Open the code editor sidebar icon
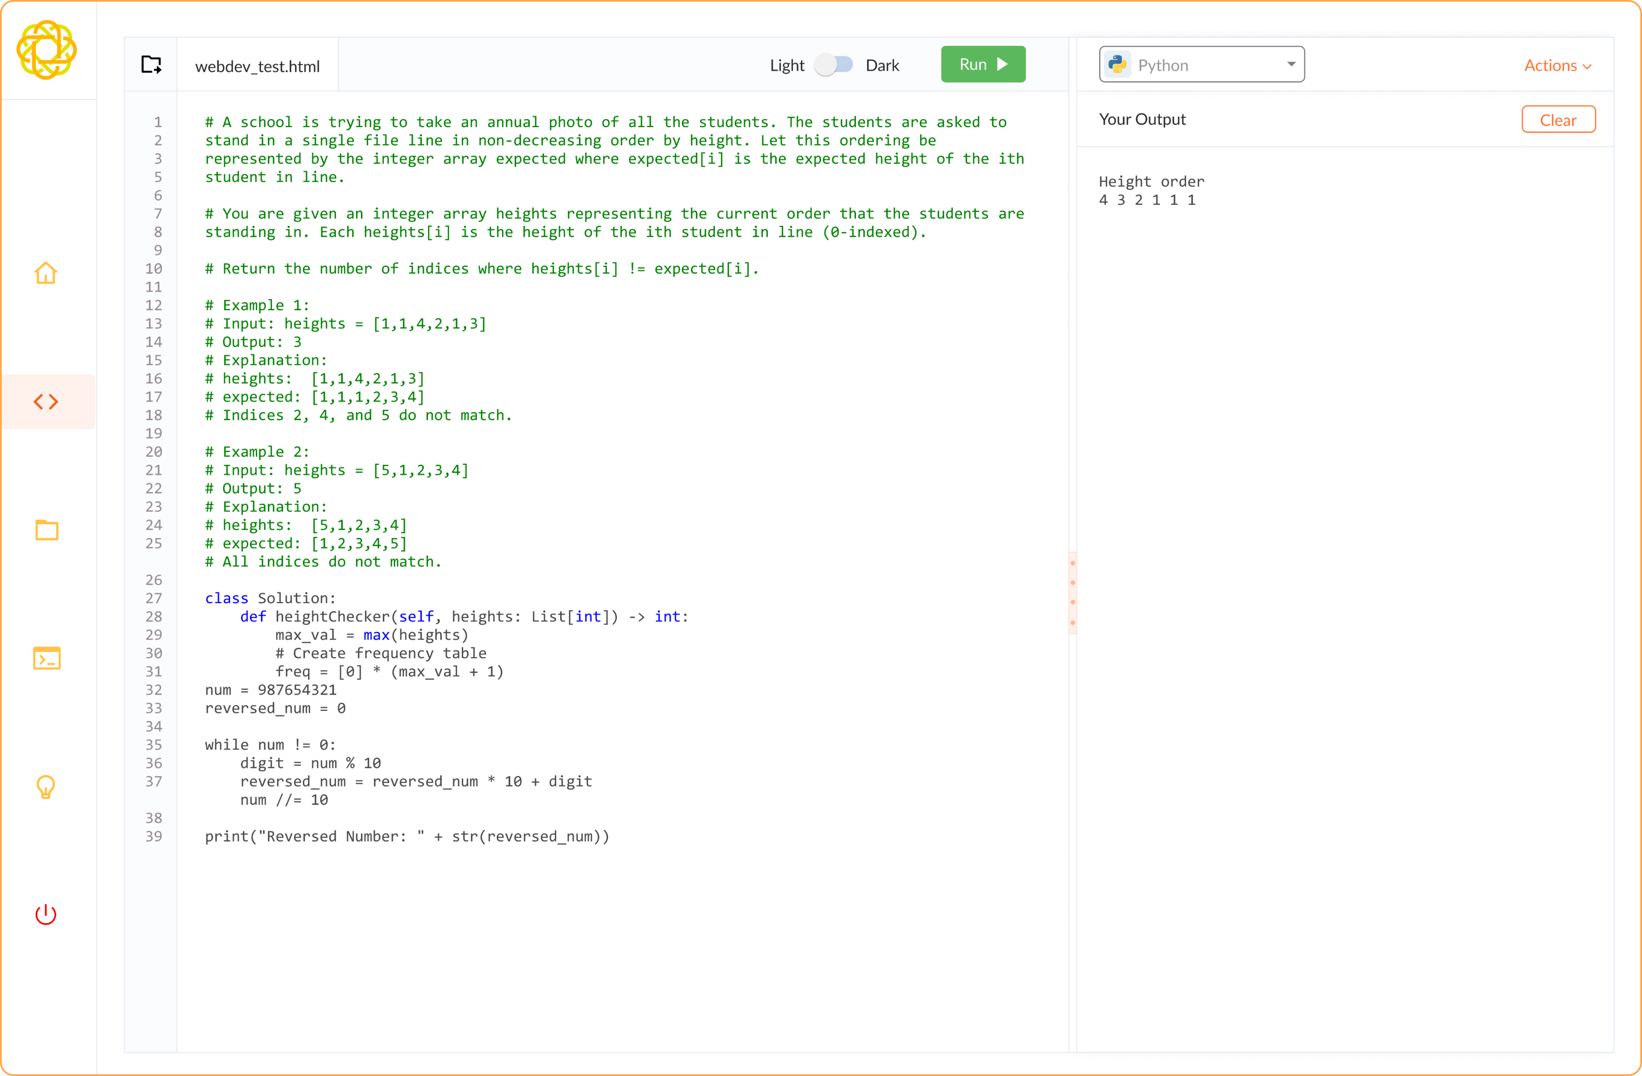Viewport: 1642px width, 1076px height. click(x=46, y=401)
